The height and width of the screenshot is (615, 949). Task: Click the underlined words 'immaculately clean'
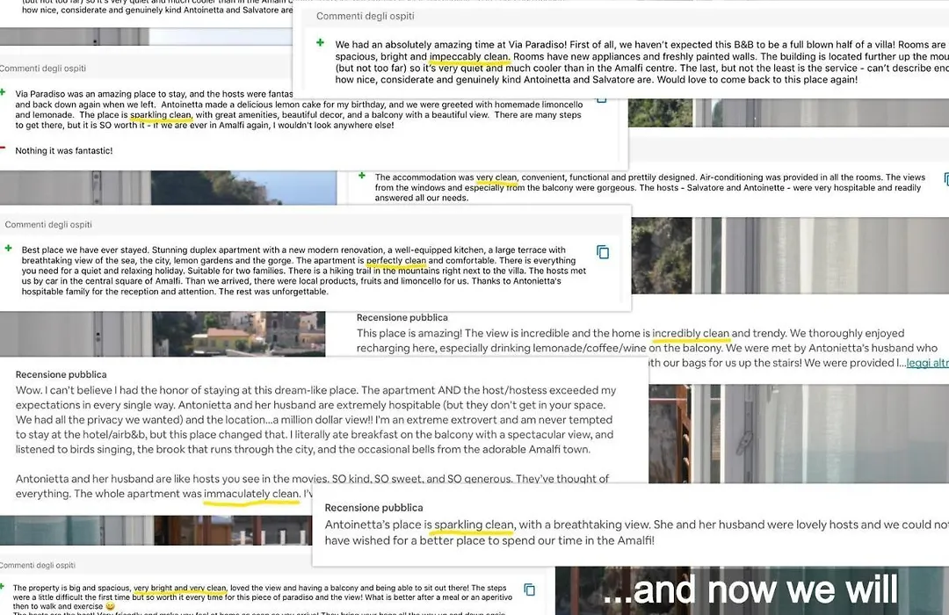tap(251, 494)
